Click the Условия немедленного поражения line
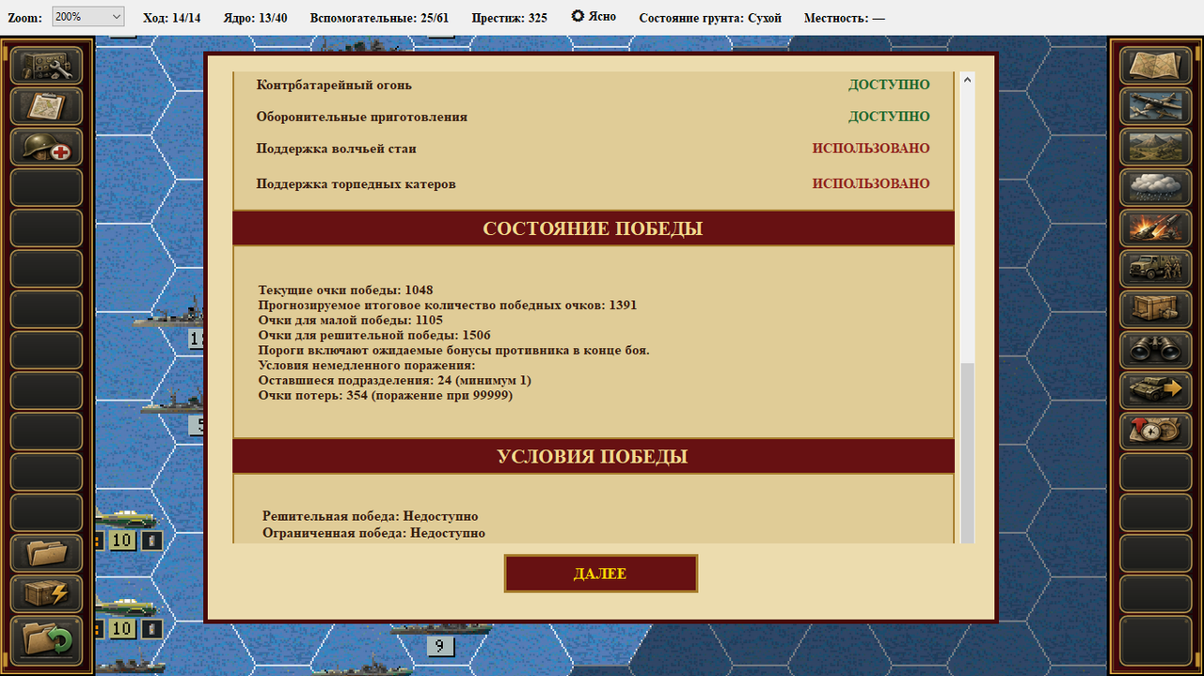1204x676 pixels. pos(367,365)
